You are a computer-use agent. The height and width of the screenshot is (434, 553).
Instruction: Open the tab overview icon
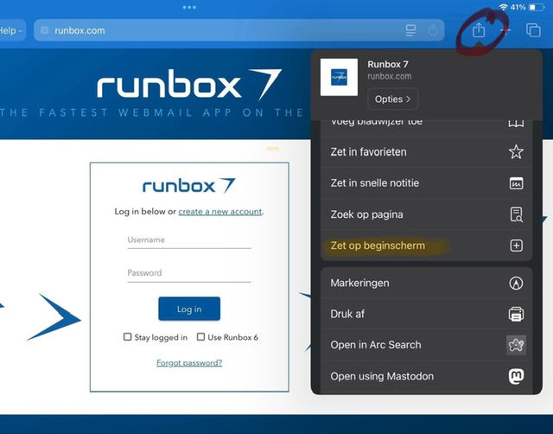coord(533,30)
